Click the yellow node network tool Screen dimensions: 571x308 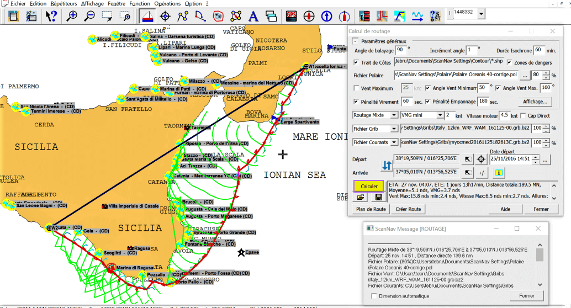(x=236, y=16)
